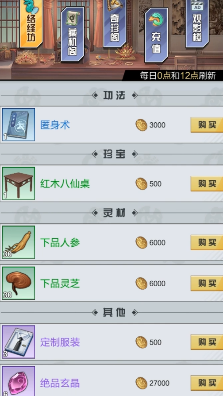Viewport: 223px width, 396px height.
Task: Switch to the 藏机阁 banner tab
Action: (x=73, y=34)
